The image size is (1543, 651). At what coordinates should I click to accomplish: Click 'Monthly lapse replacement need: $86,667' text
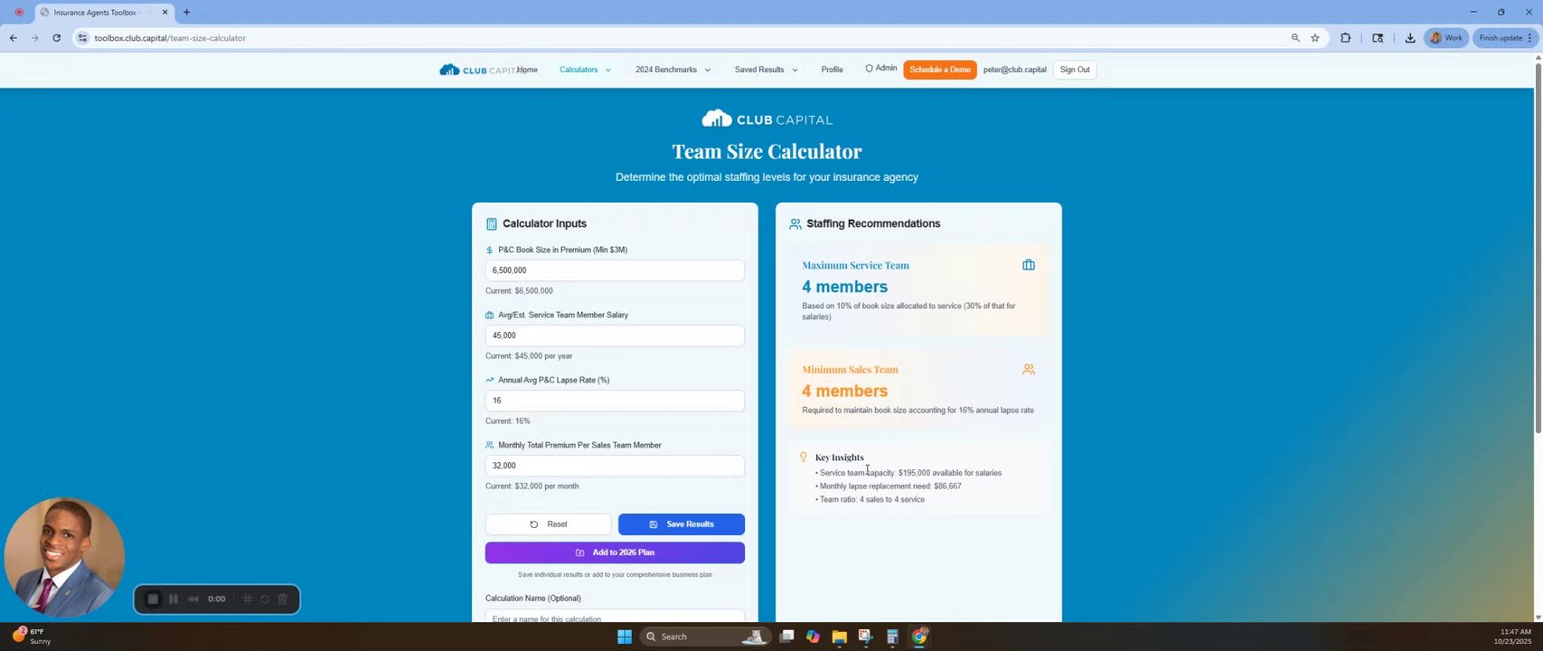point(890,486)
